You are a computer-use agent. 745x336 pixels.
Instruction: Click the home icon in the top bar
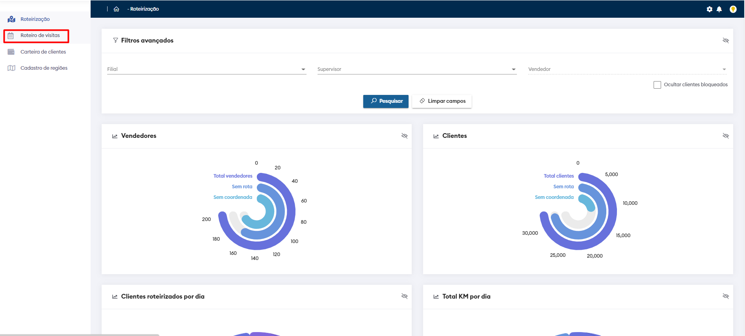click(116, 9)
